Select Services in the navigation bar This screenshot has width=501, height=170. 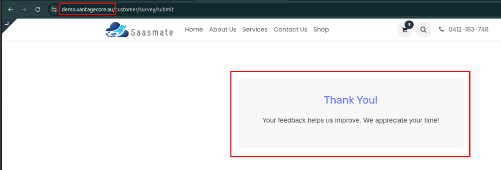(x=255, y=30)
